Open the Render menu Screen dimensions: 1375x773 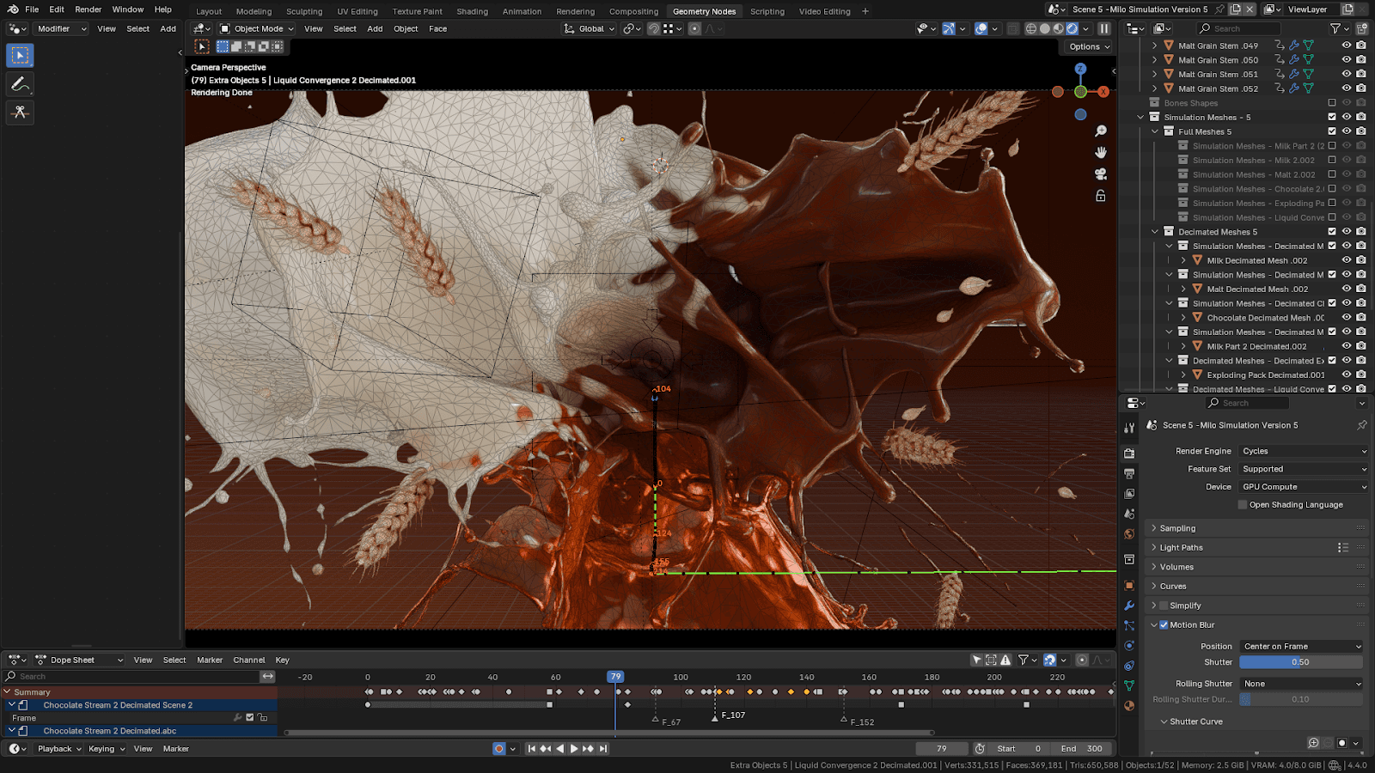pyautogui.click(x=88, y=9)
